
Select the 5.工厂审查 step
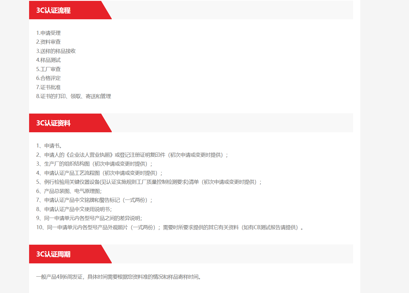click(48, 69)
